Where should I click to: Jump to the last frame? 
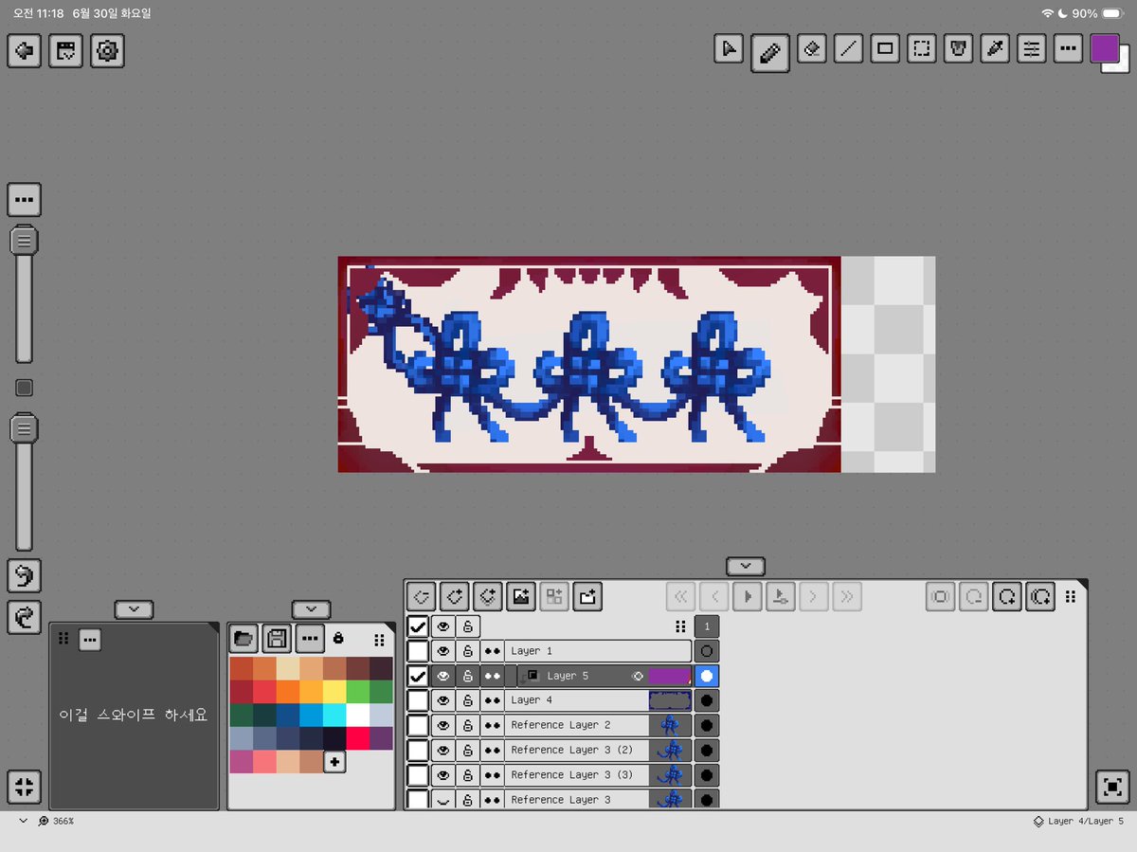pos(847,596)
